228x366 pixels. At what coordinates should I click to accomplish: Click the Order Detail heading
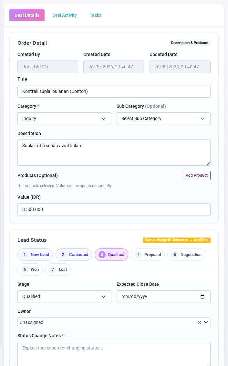[x=32, y=43]
